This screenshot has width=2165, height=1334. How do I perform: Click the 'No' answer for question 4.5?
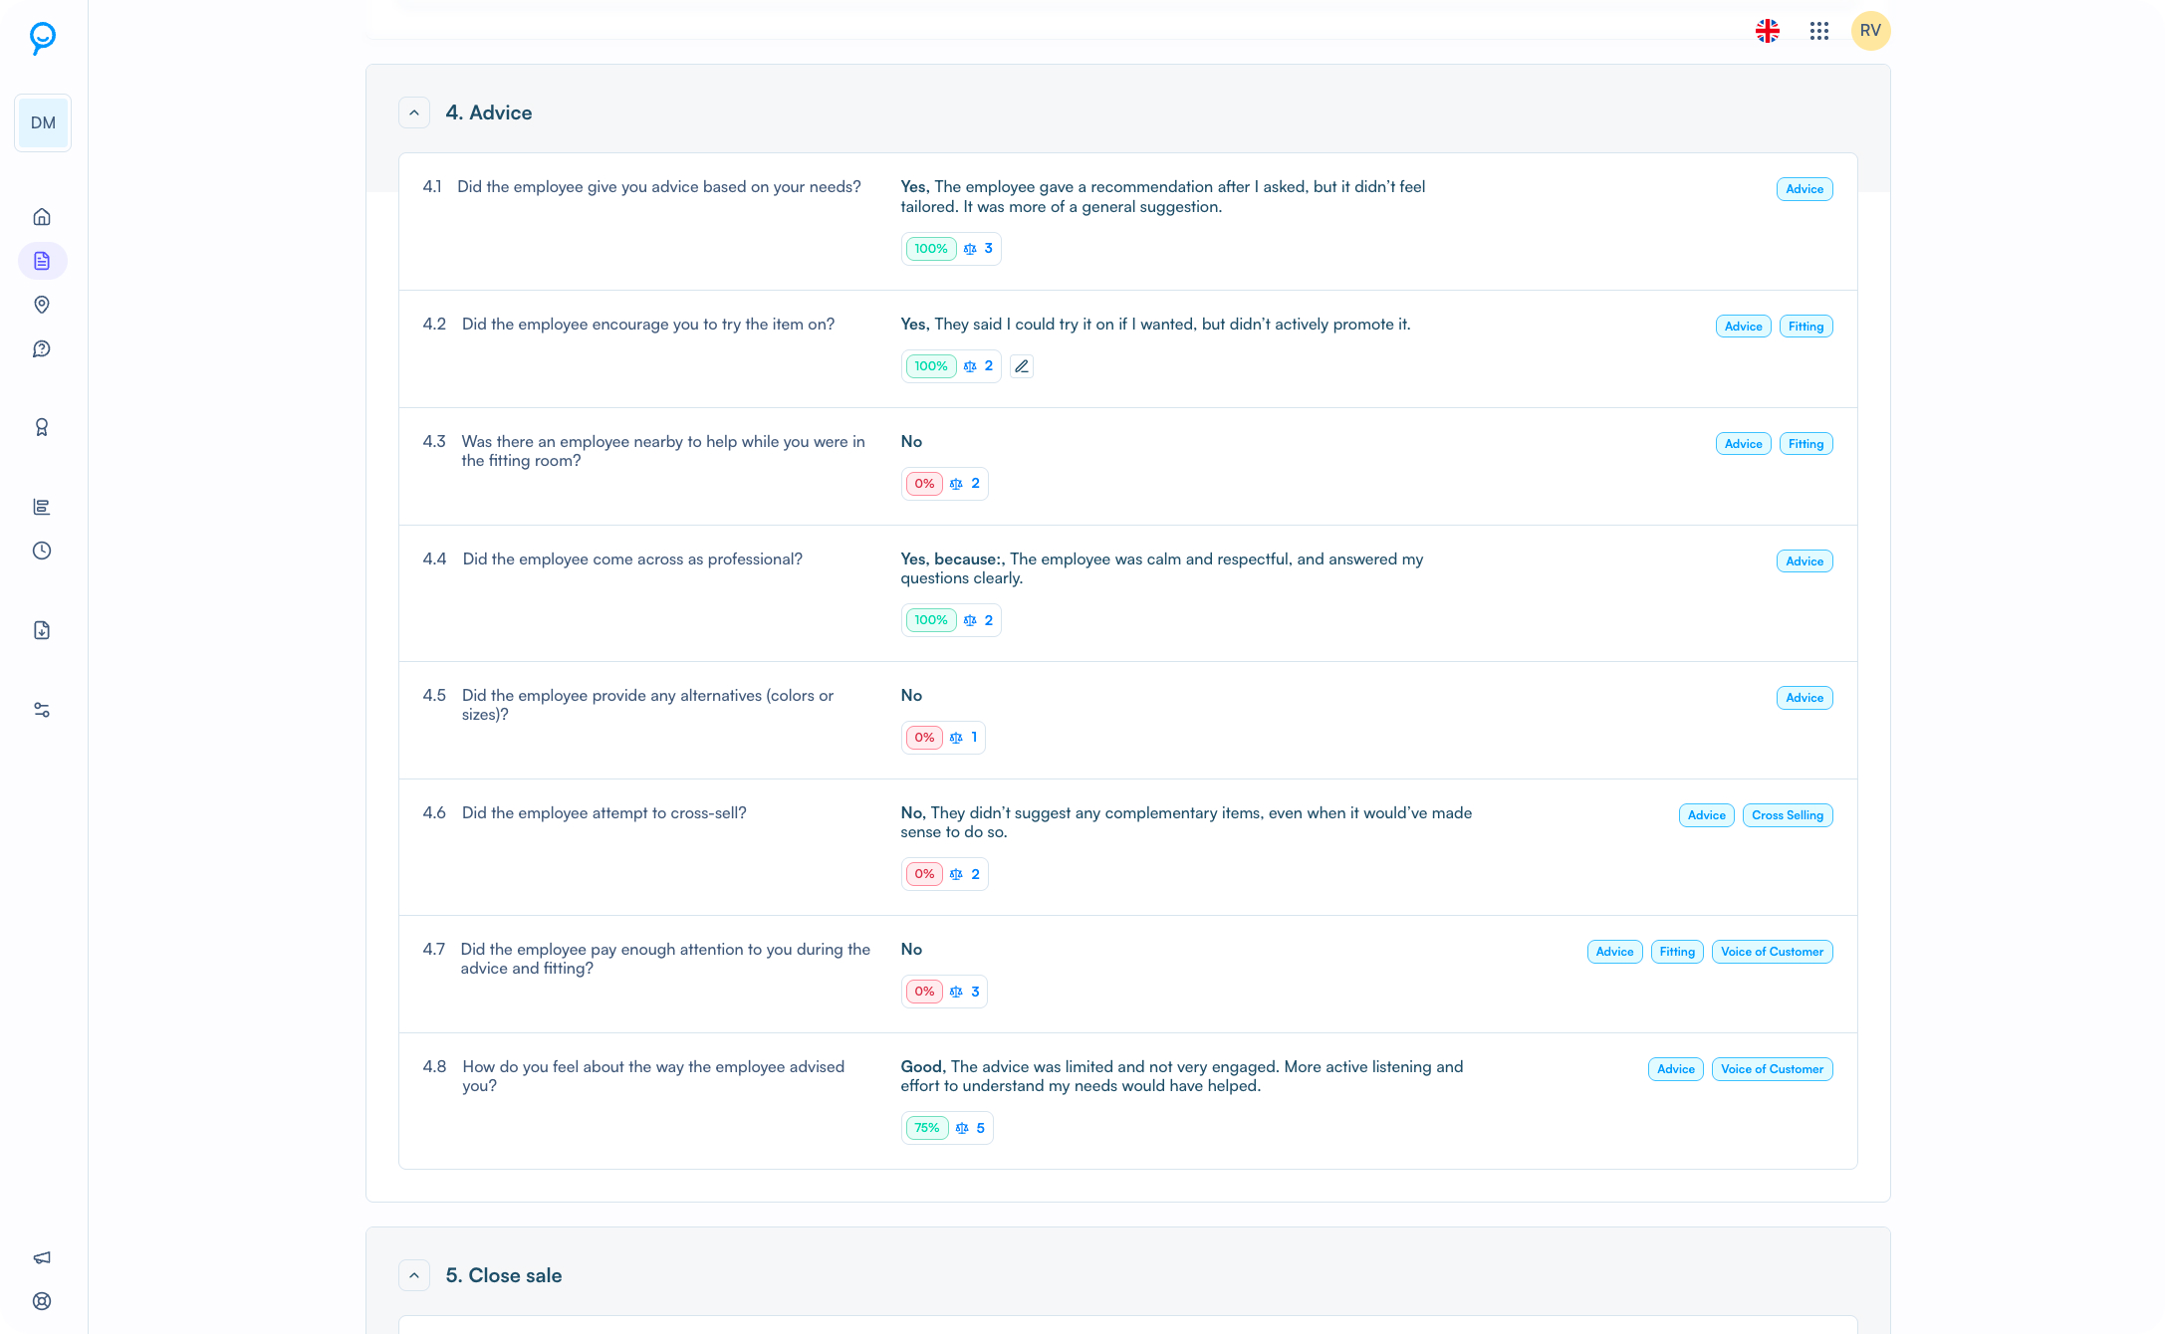pyautogui.click(x=911, y=696)
